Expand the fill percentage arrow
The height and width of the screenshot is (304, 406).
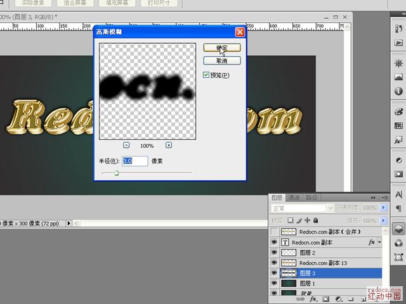[383, 220]
